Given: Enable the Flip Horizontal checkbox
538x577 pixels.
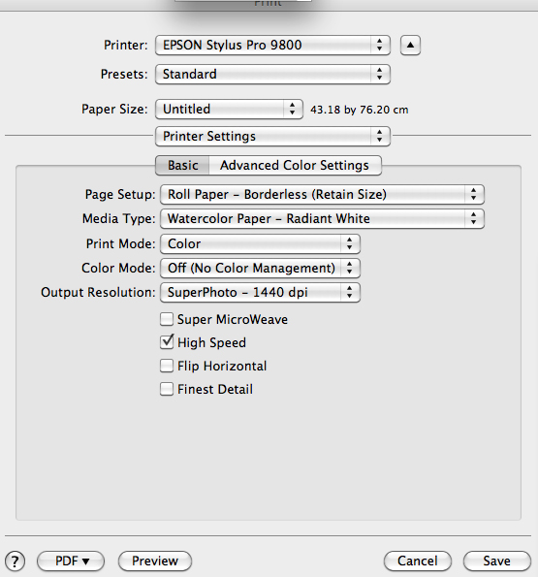Looking at the screenshot, I should pyautogui.click(x=167, y=366).
